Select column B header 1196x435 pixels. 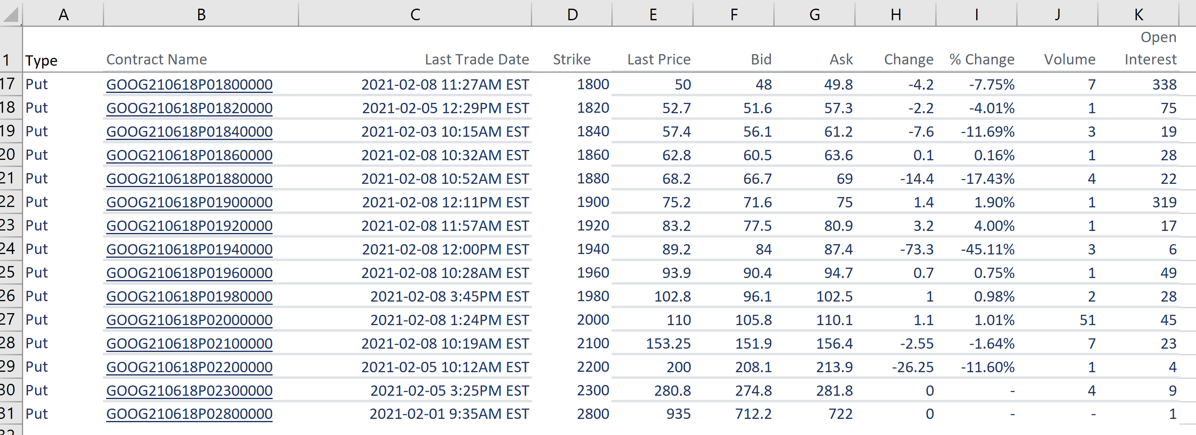coord(200,14)
